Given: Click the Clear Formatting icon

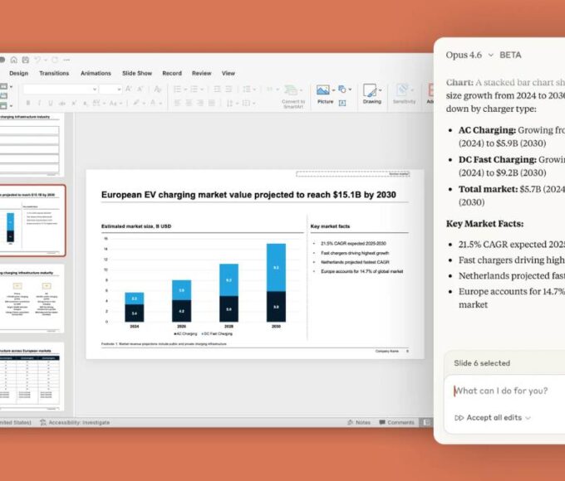Looking at the screenshot, I should (158, 89).
